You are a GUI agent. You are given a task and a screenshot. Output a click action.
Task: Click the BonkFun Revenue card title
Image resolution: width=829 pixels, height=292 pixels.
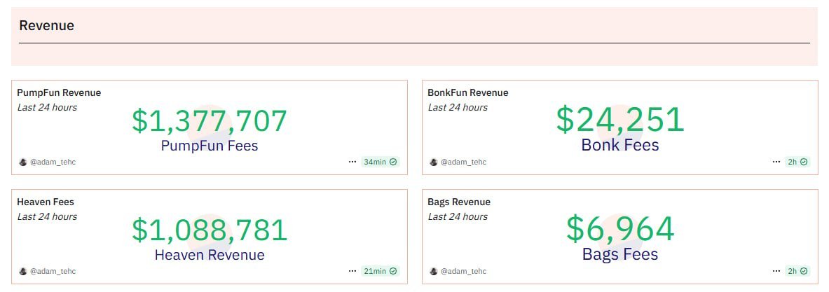(x=468, y=93)
